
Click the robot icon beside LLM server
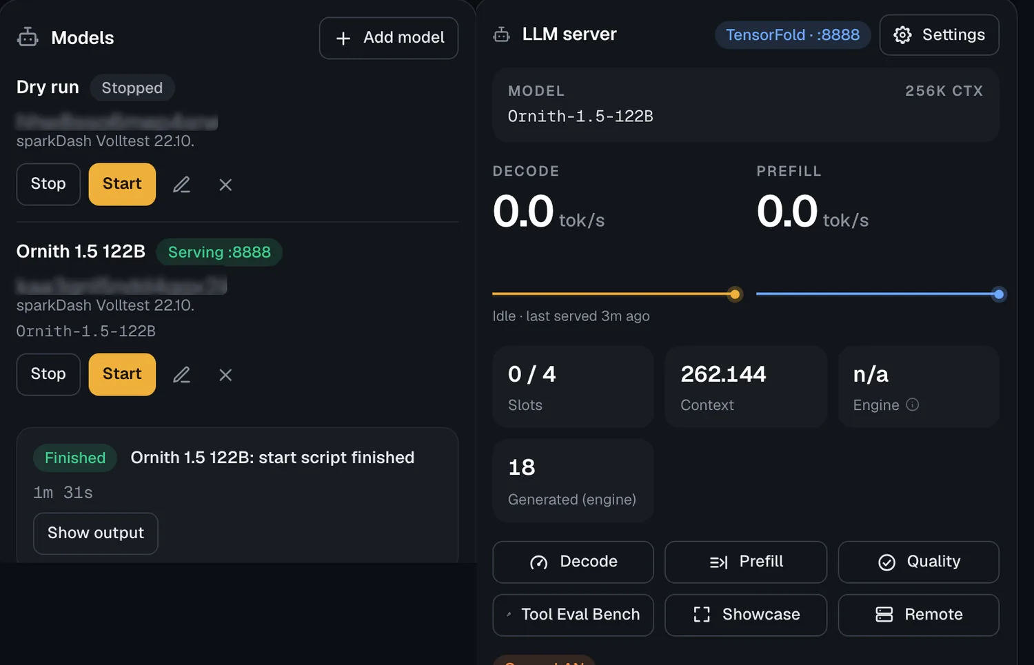pyautogui.click(x=502, y=34)
